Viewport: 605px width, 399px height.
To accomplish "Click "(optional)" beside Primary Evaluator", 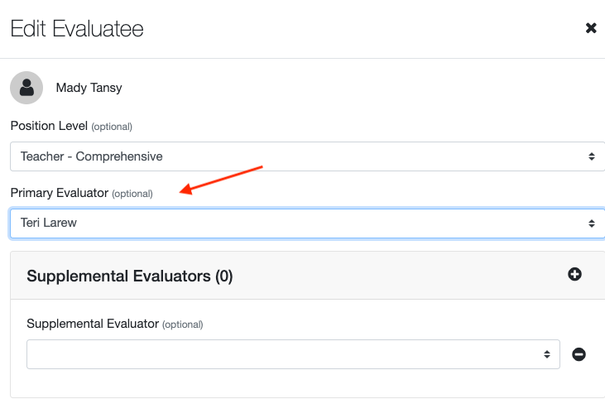I will pos(132,194).
